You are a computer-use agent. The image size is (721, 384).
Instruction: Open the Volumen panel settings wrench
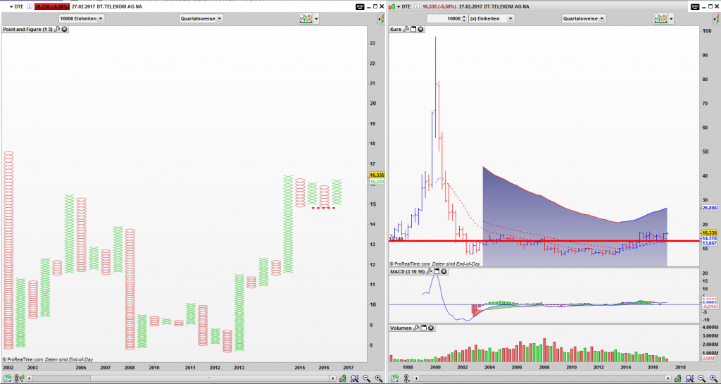[x=416, y=328]
